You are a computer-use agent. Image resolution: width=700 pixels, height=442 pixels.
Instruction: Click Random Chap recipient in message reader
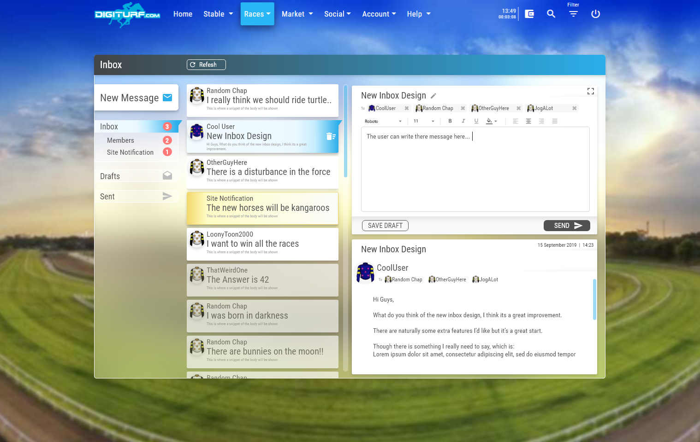coord(403,279)
